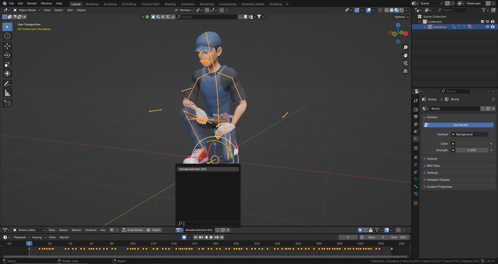
Task: Open the File menu
Action: (x=11, y=3)
